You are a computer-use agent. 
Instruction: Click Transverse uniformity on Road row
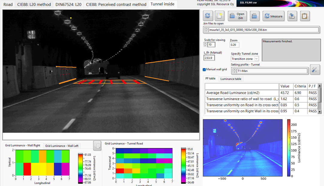pyautogui.click(x=261, y=105)
